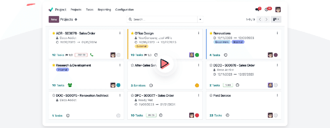Click user avatar on Field Service card
The height and width of the screenshot is (128, 330).
[270, 115]
